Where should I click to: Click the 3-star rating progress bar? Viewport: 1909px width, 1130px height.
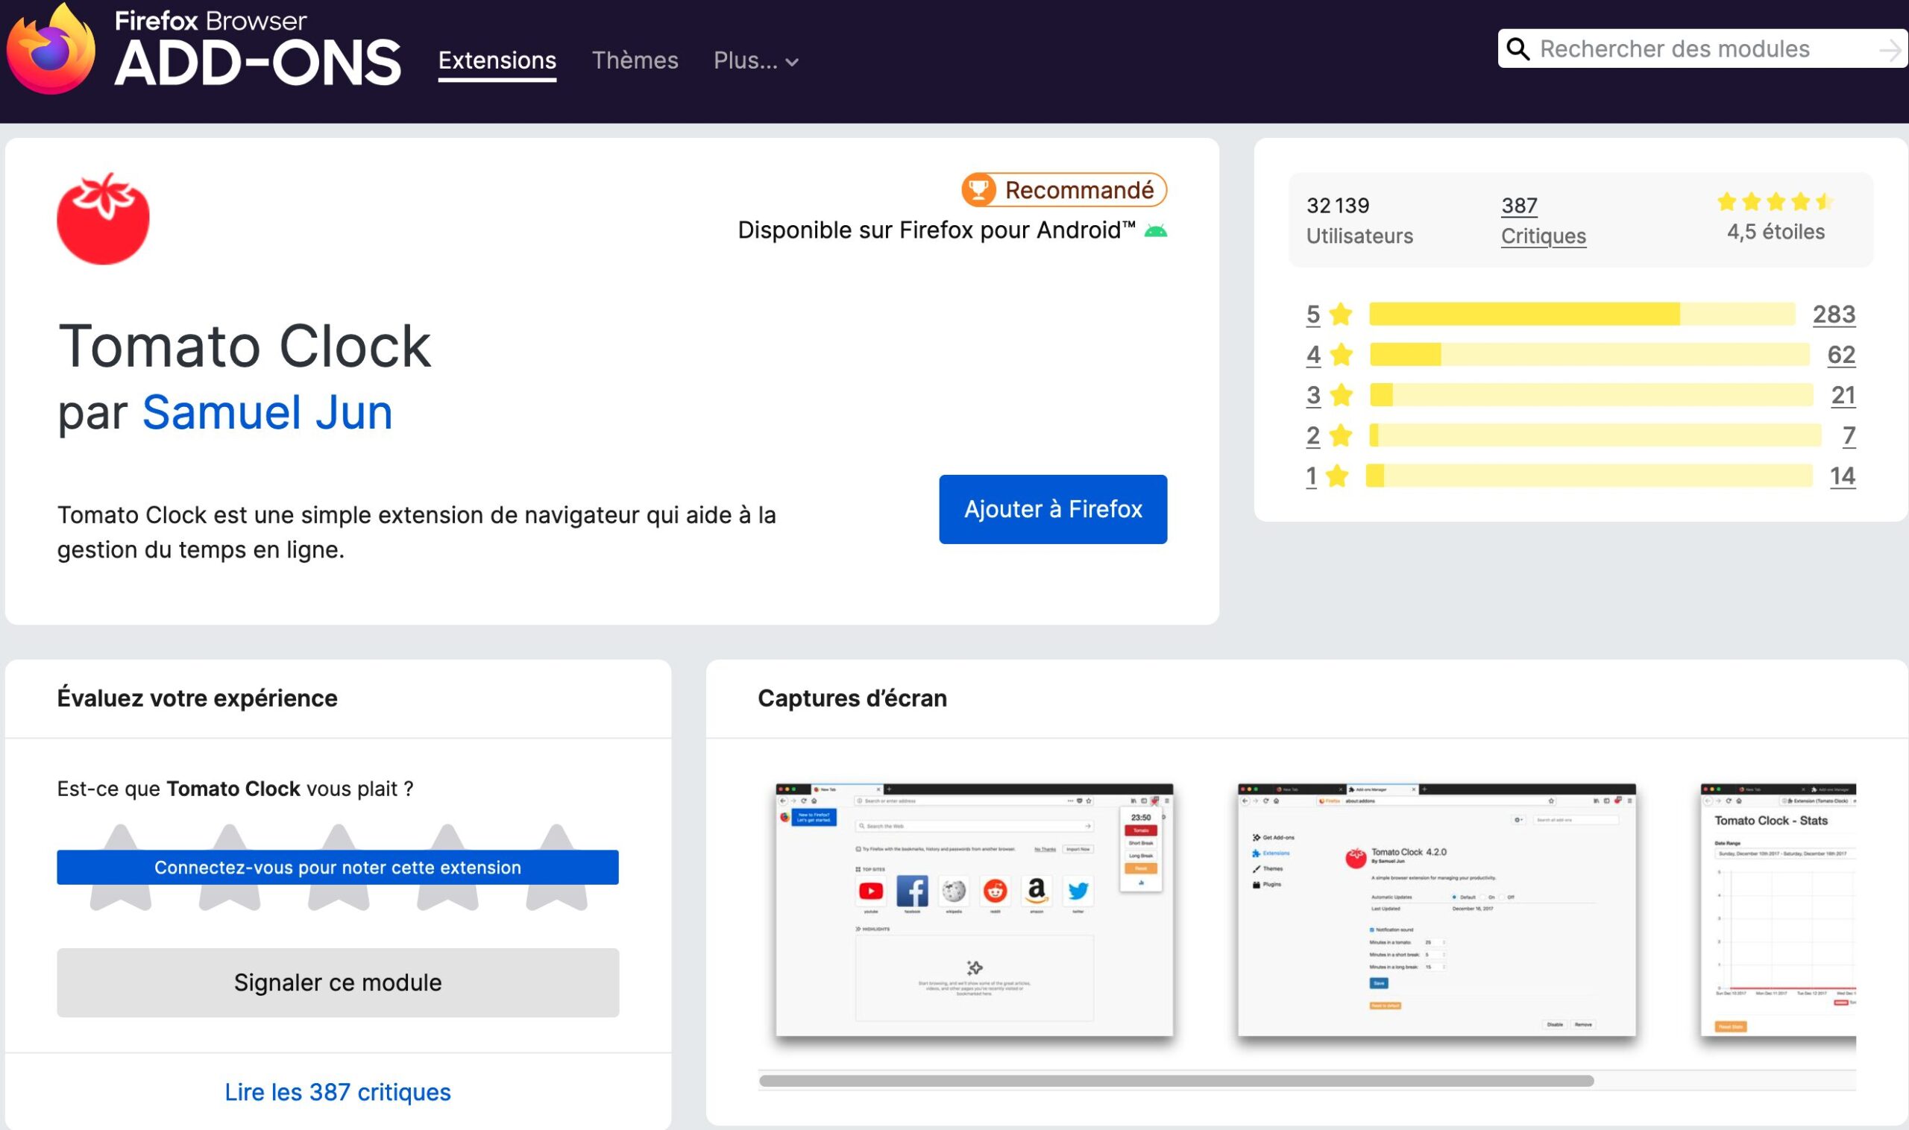click(1591, 394)
